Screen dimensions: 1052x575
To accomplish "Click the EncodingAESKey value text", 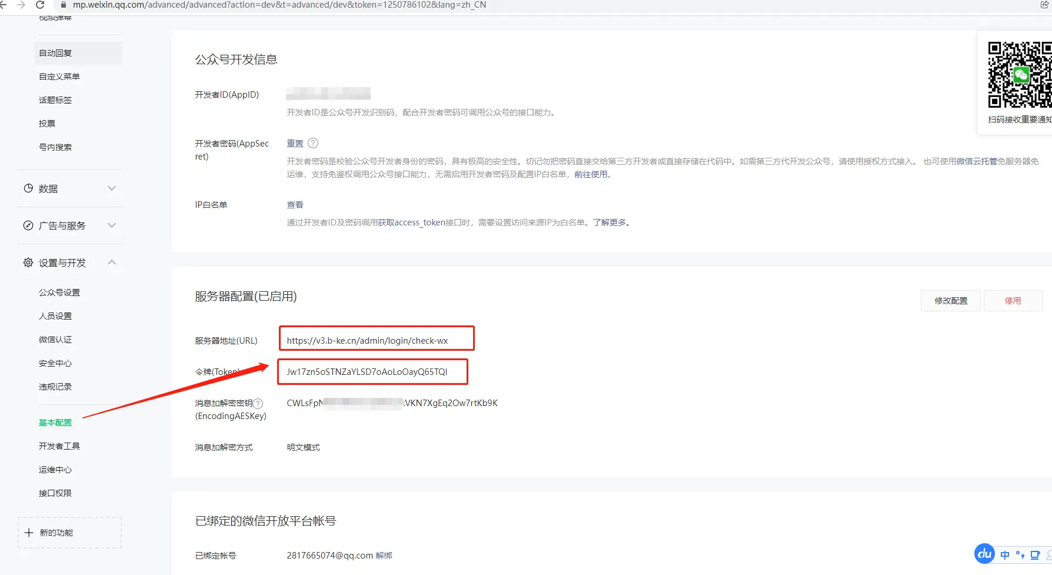I will [x=392, y=403].
